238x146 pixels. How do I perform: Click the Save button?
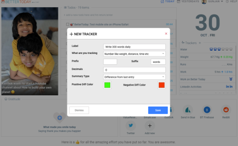point(158,110)
